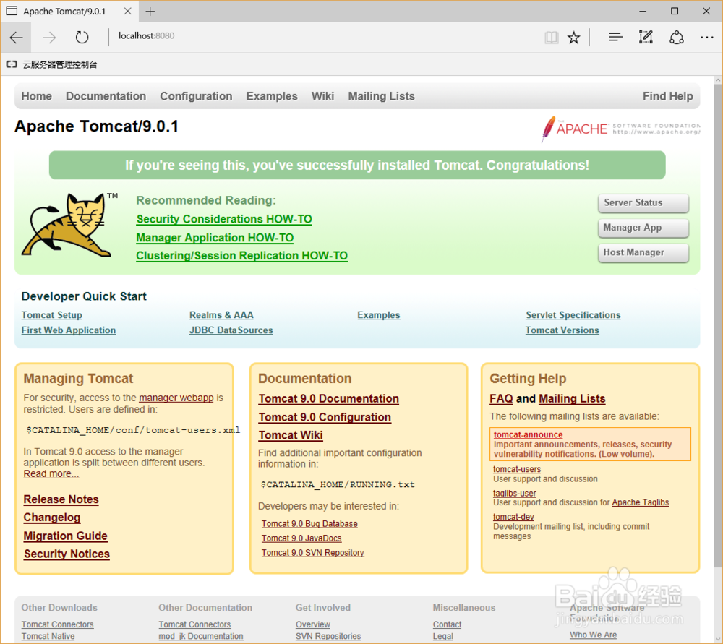723x644 pixels.
Task: Open the Release Notes link
Action: point(61,499)
